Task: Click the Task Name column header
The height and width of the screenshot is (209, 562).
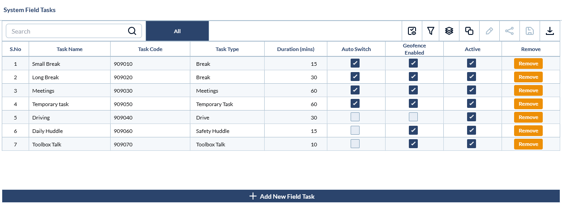Action: tap(69, 49)
